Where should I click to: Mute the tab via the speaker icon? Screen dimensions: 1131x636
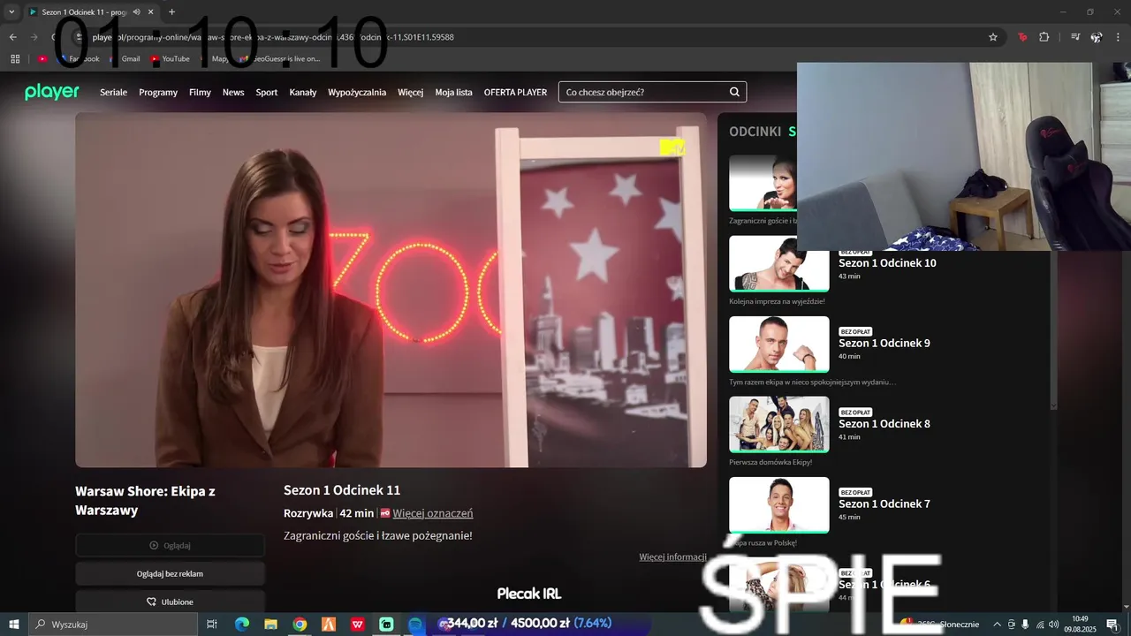(136, 11)
